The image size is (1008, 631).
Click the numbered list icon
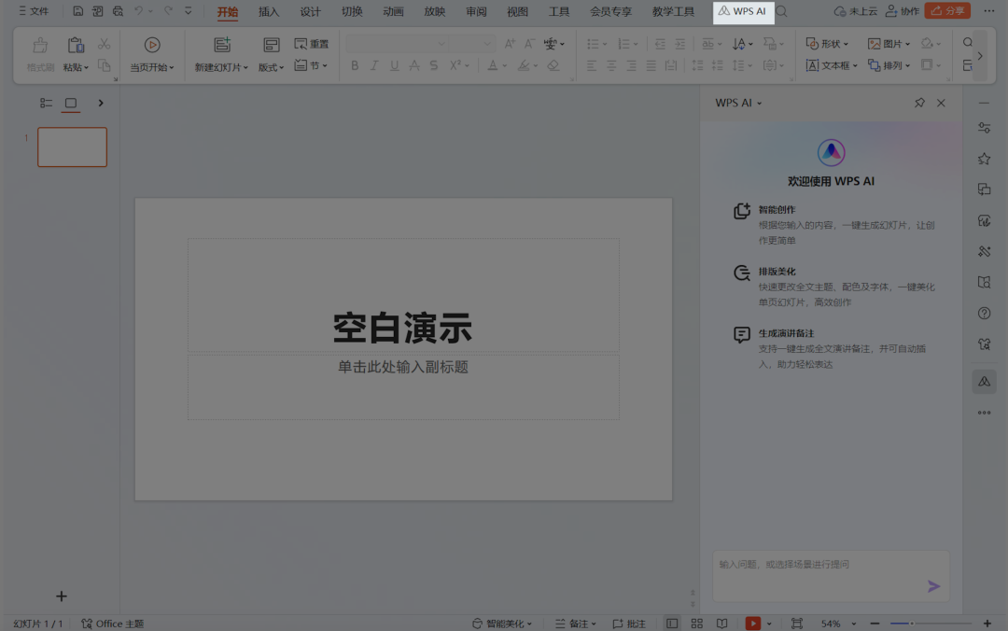click(623, 44)
